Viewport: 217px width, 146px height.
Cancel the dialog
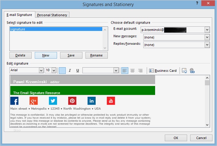201,138
